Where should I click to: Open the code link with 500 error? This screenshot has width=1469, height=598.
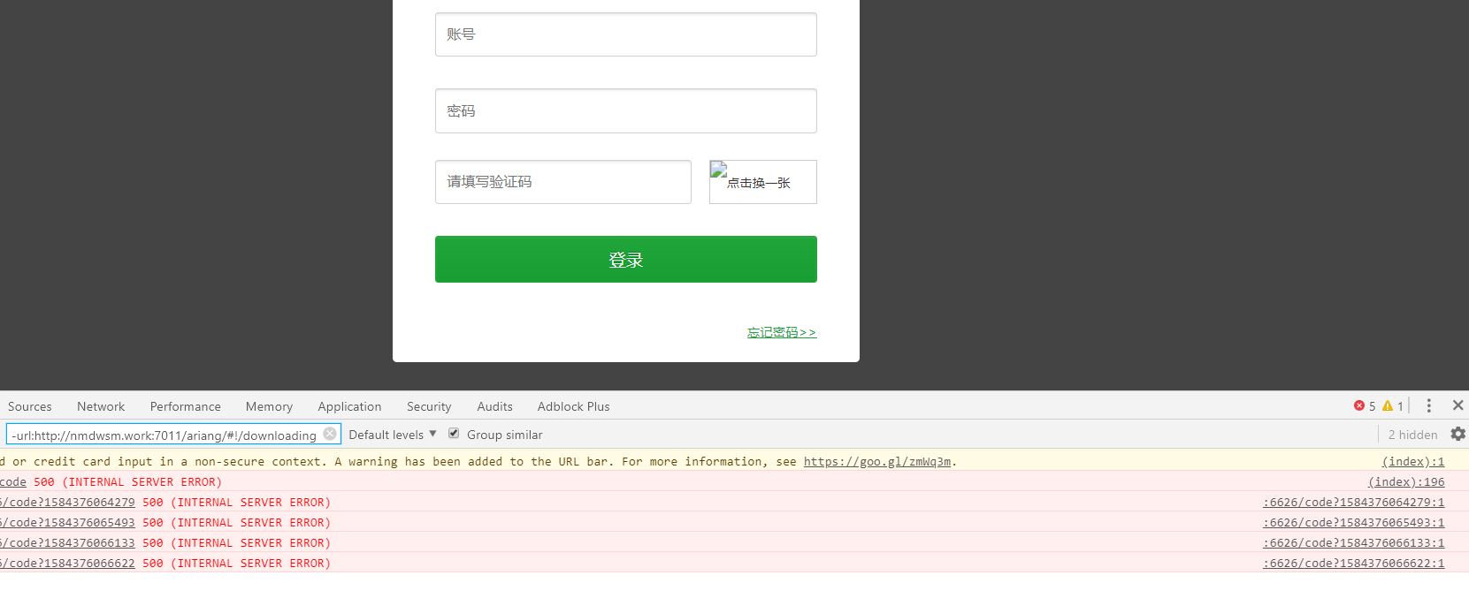(x=13, y=481)
